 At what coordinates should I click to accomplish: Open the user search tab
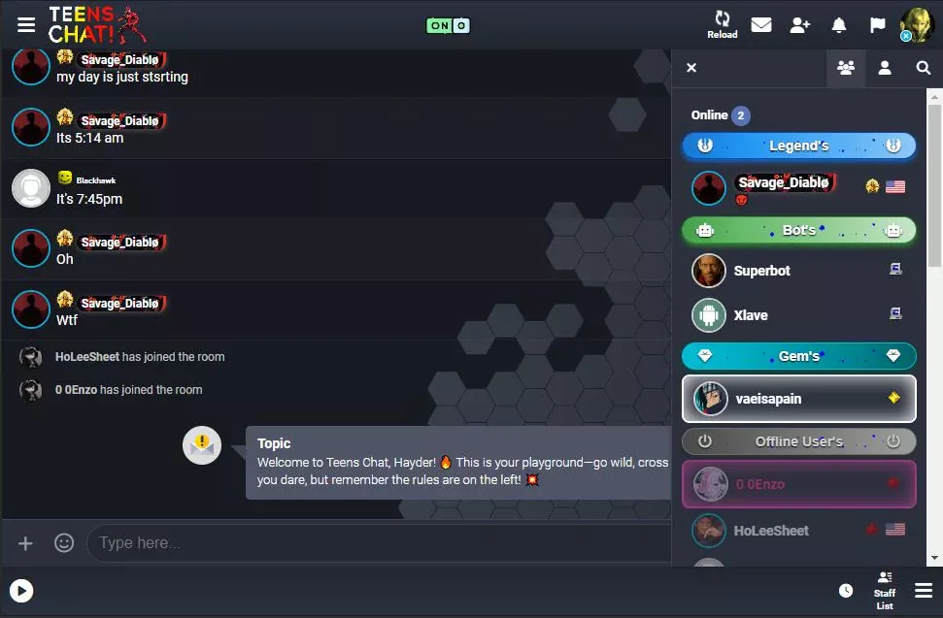tap(924, 68)
